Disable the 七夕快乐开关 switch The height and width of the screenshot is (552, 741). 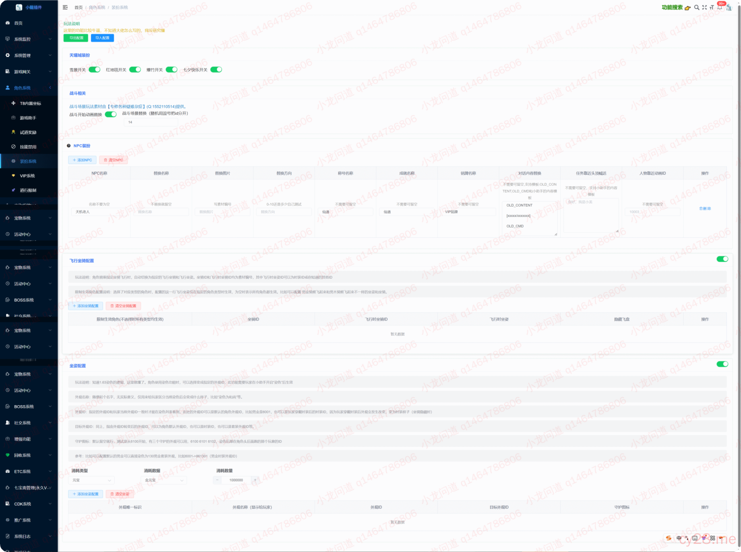[x=216, y=70]
